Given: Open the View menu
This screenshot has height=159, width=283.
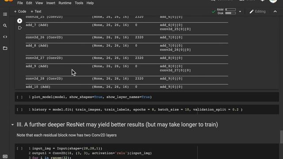Looking at the screenshot, I should click(39, 3).
